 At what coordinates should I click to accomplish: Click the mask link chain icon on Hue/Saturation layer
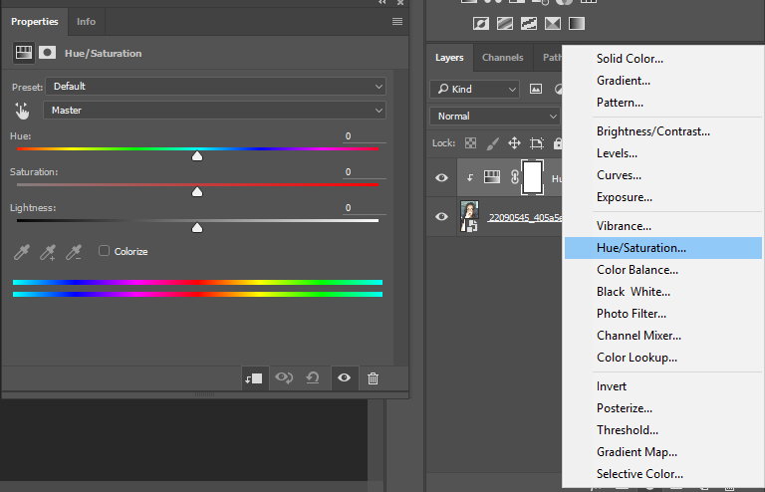click(x=514, y=177)
